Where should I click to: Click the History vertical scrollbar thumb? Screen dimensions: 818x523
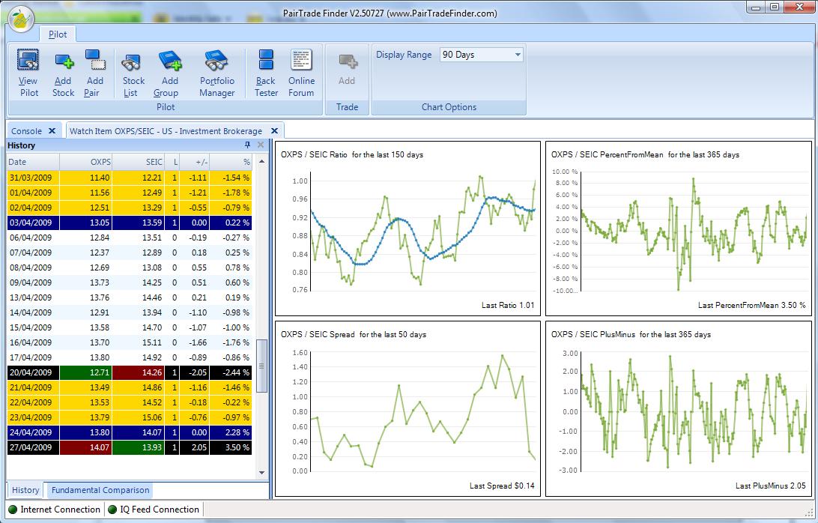coord(262,366)
